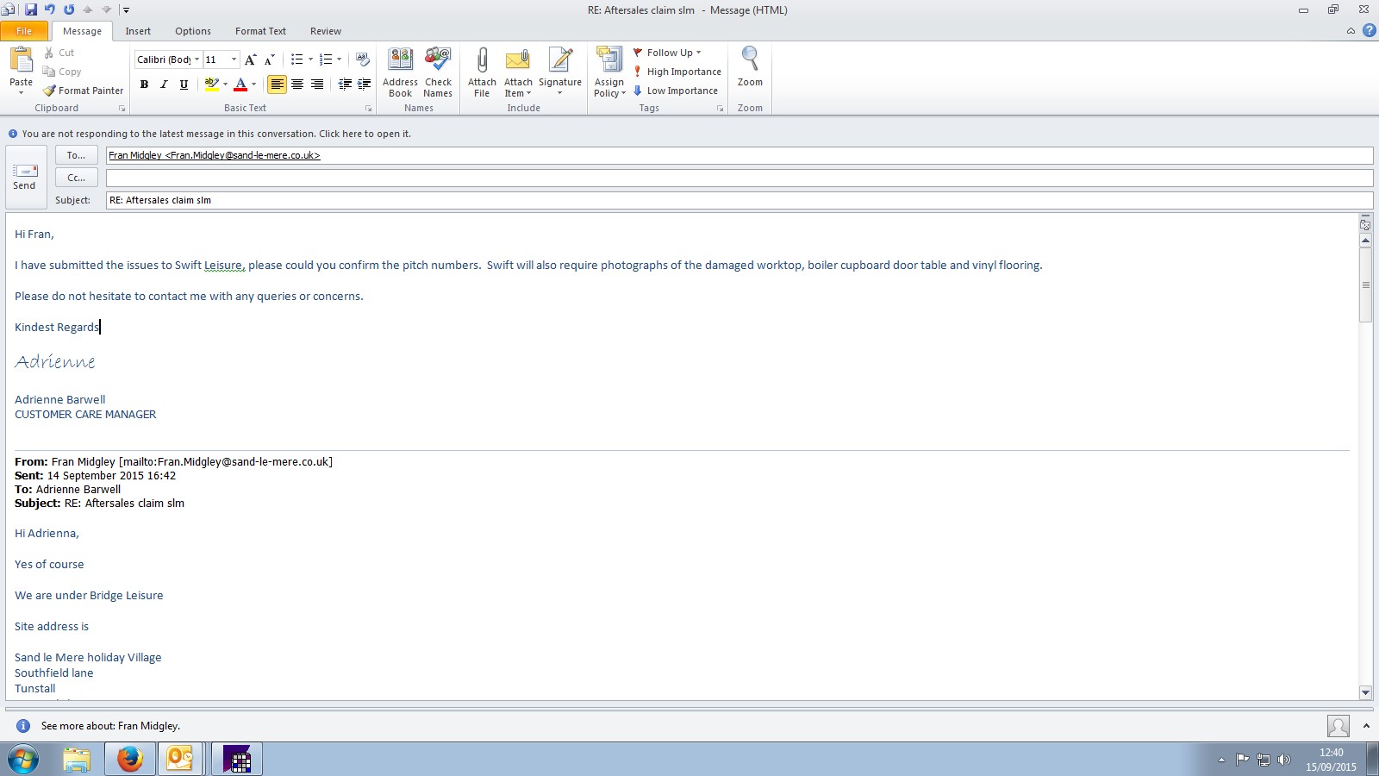The width and height of the screenshot is (1379, 776).
Task: Minimize the ribbon with the caret button
Action: pos(1351,31)
